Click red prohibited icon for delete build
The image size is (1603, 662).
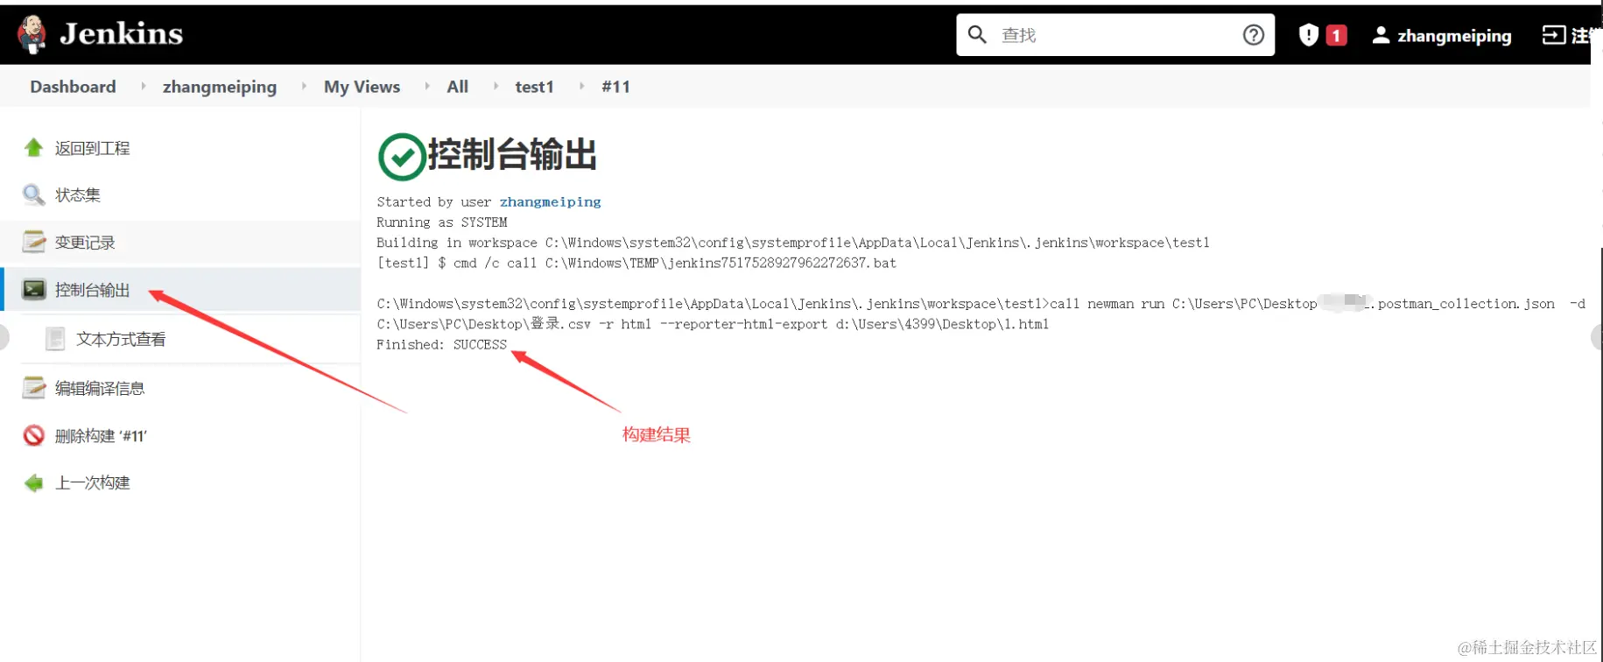tap(33, 435)
